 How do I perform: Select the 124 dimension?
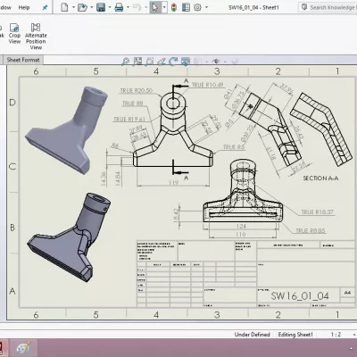[x=241, y=227]
